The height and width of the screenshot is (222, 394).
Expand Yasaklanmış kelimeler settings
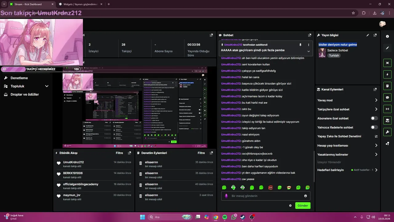(x=376, y=154)
